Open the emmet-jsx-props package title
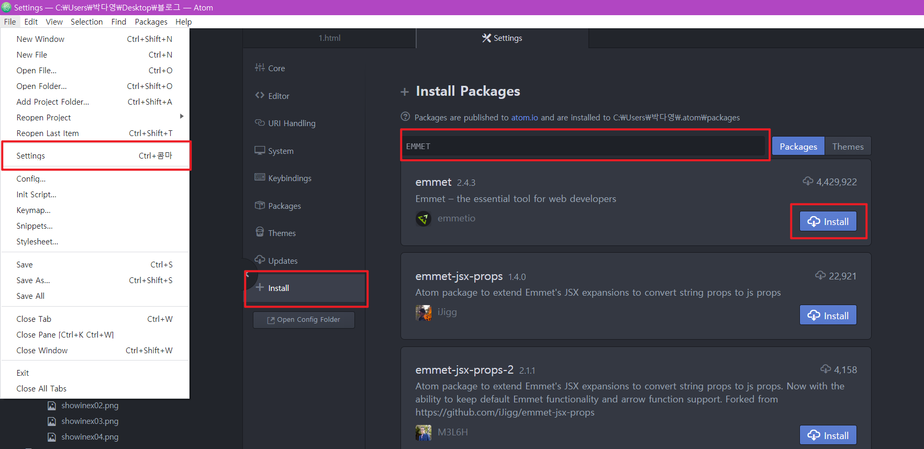 (459, 276)
